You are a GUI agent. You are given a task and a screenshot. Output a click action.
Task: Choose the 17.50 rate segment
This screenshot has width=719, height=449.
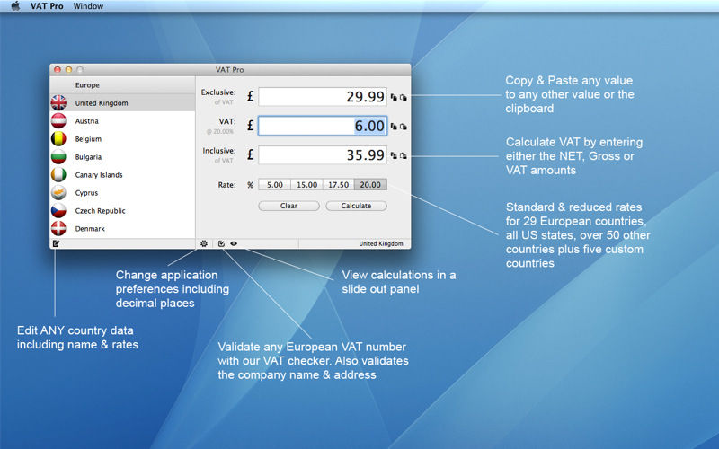tap(339, 185)
